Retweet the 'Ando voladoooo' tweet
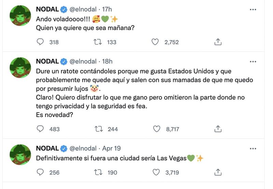The width and height of the screenshot is (273, 189). tap(98, 42)
